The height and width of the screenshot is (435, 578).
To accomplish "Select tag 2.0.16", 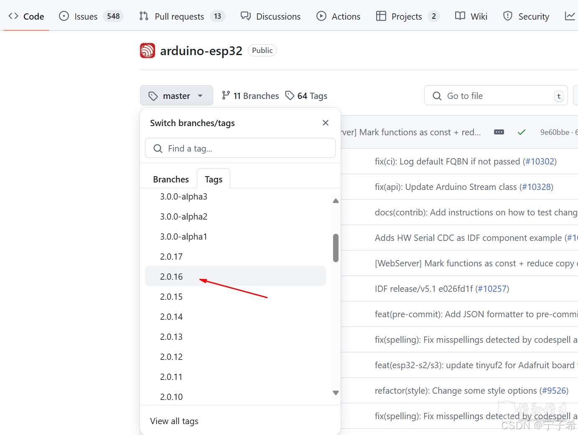I will coord(235,276).
